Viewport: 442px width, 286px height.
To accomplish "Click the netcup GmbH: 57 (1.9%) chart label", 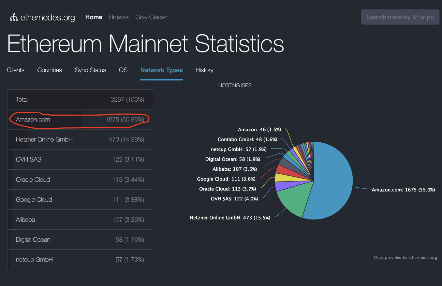I will coord(239,150).
